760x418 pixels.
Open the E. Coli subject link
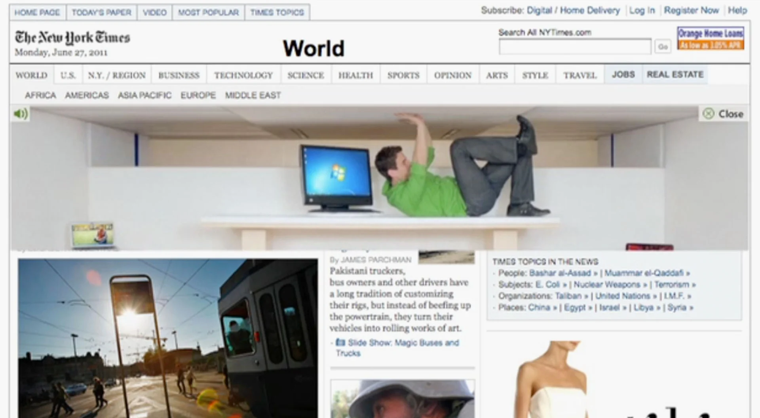551,285
